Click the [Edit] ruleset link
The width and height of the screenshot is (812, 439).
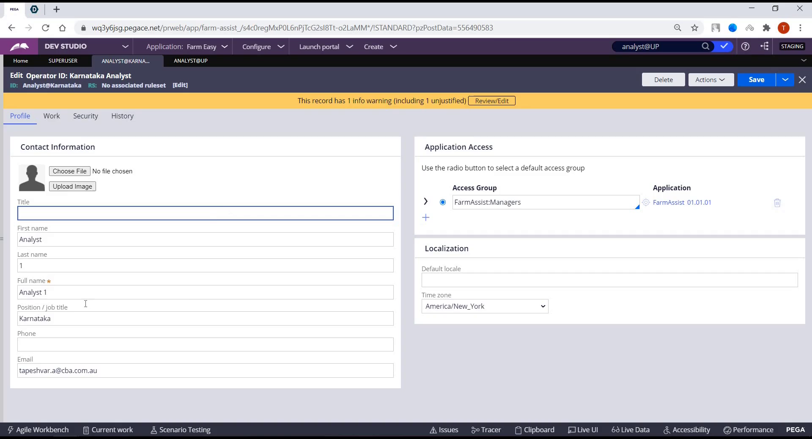tap(180, 85)
